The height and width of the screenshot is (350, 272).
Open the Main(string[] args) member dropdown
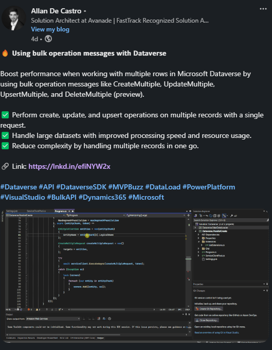click(x=155, y=215)
